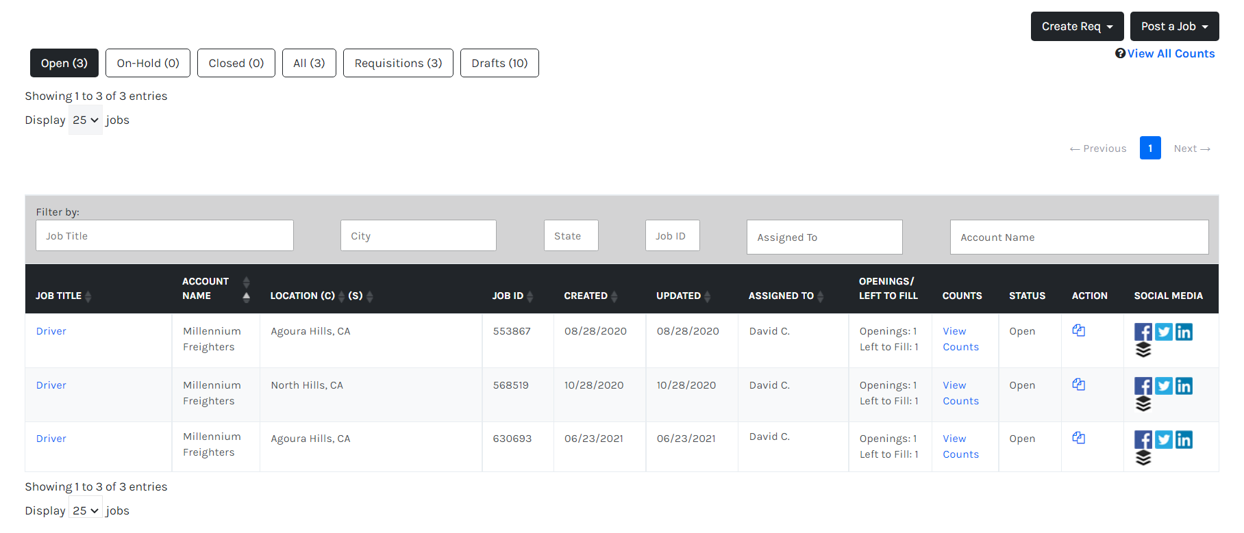Click the help question mark icon
The image size is (1244, 533).
click(1120, 53)
